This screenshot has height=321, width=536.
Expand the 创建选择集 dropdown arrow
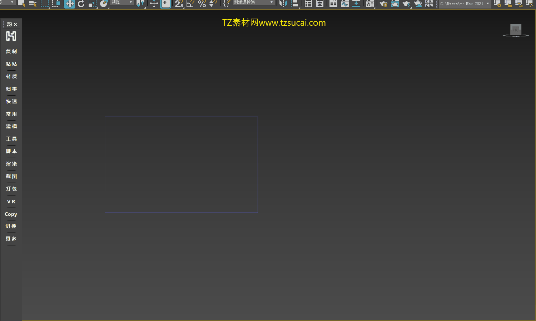[272, 2]
